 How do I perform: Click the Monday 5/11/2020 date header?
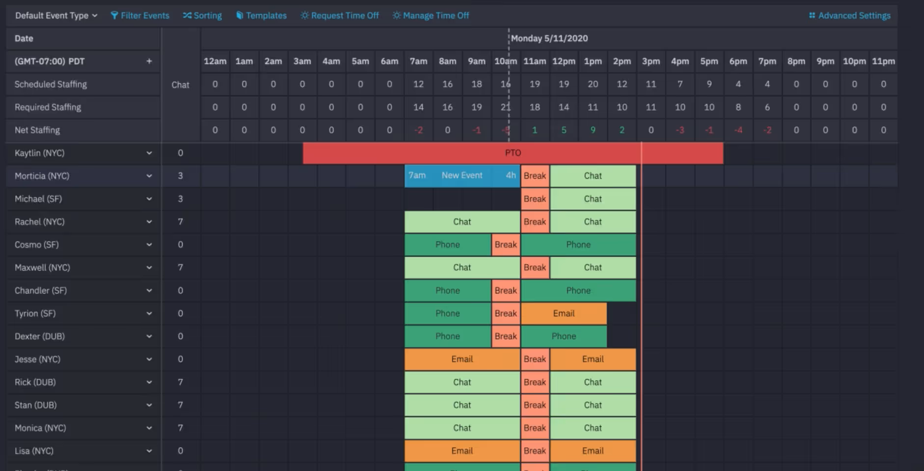pyautogui.click(x=549, y=38)
